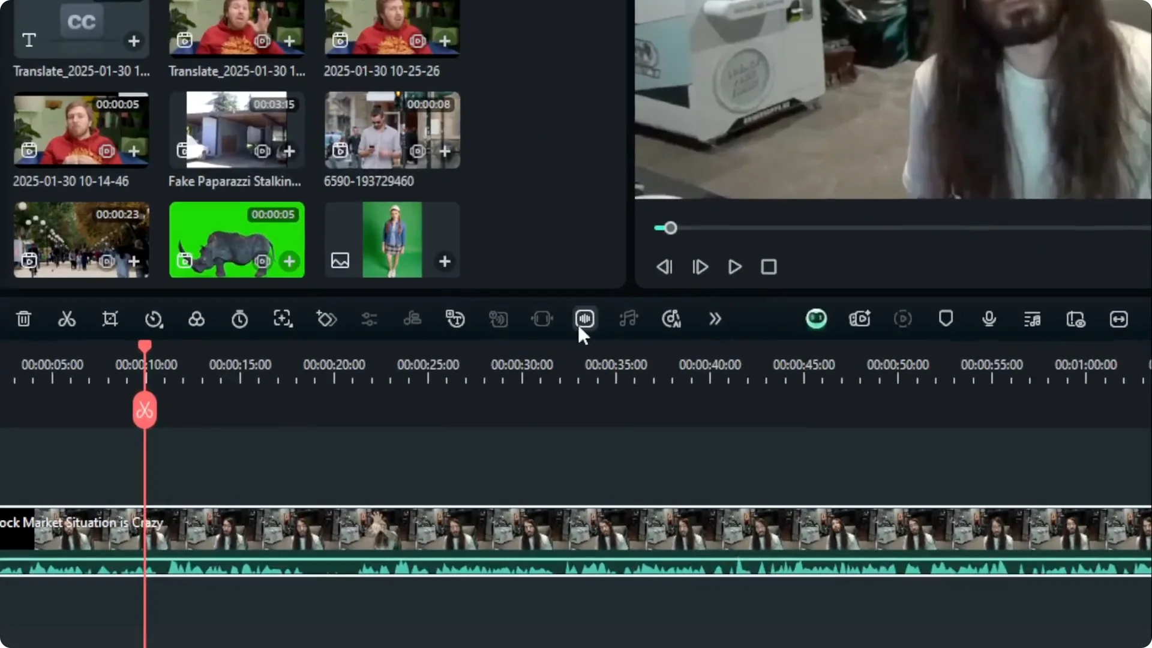
Task: Toggle the render preview shield icon
Action: pos(946,319)
